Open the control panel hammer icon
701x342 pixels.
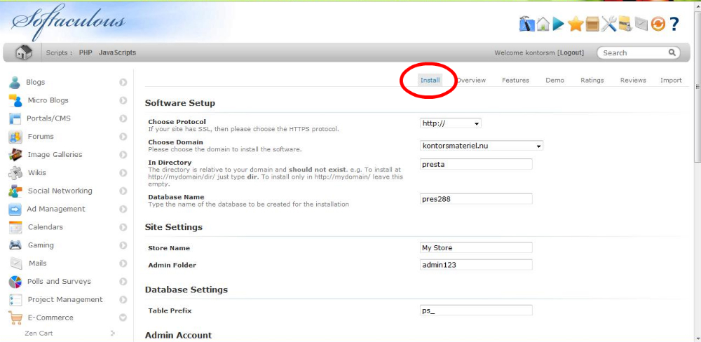click(x=527, y=24)
